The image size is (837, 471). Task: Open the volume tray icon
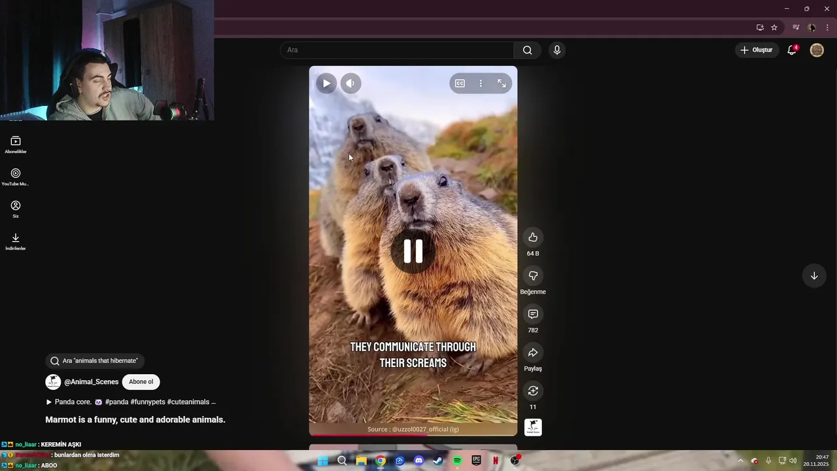tap(793, 461)
